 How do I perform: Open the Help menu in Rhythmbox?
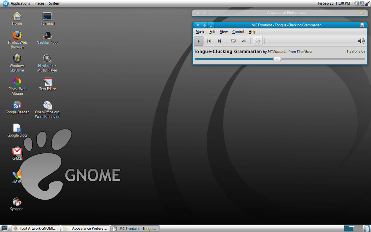252,32
